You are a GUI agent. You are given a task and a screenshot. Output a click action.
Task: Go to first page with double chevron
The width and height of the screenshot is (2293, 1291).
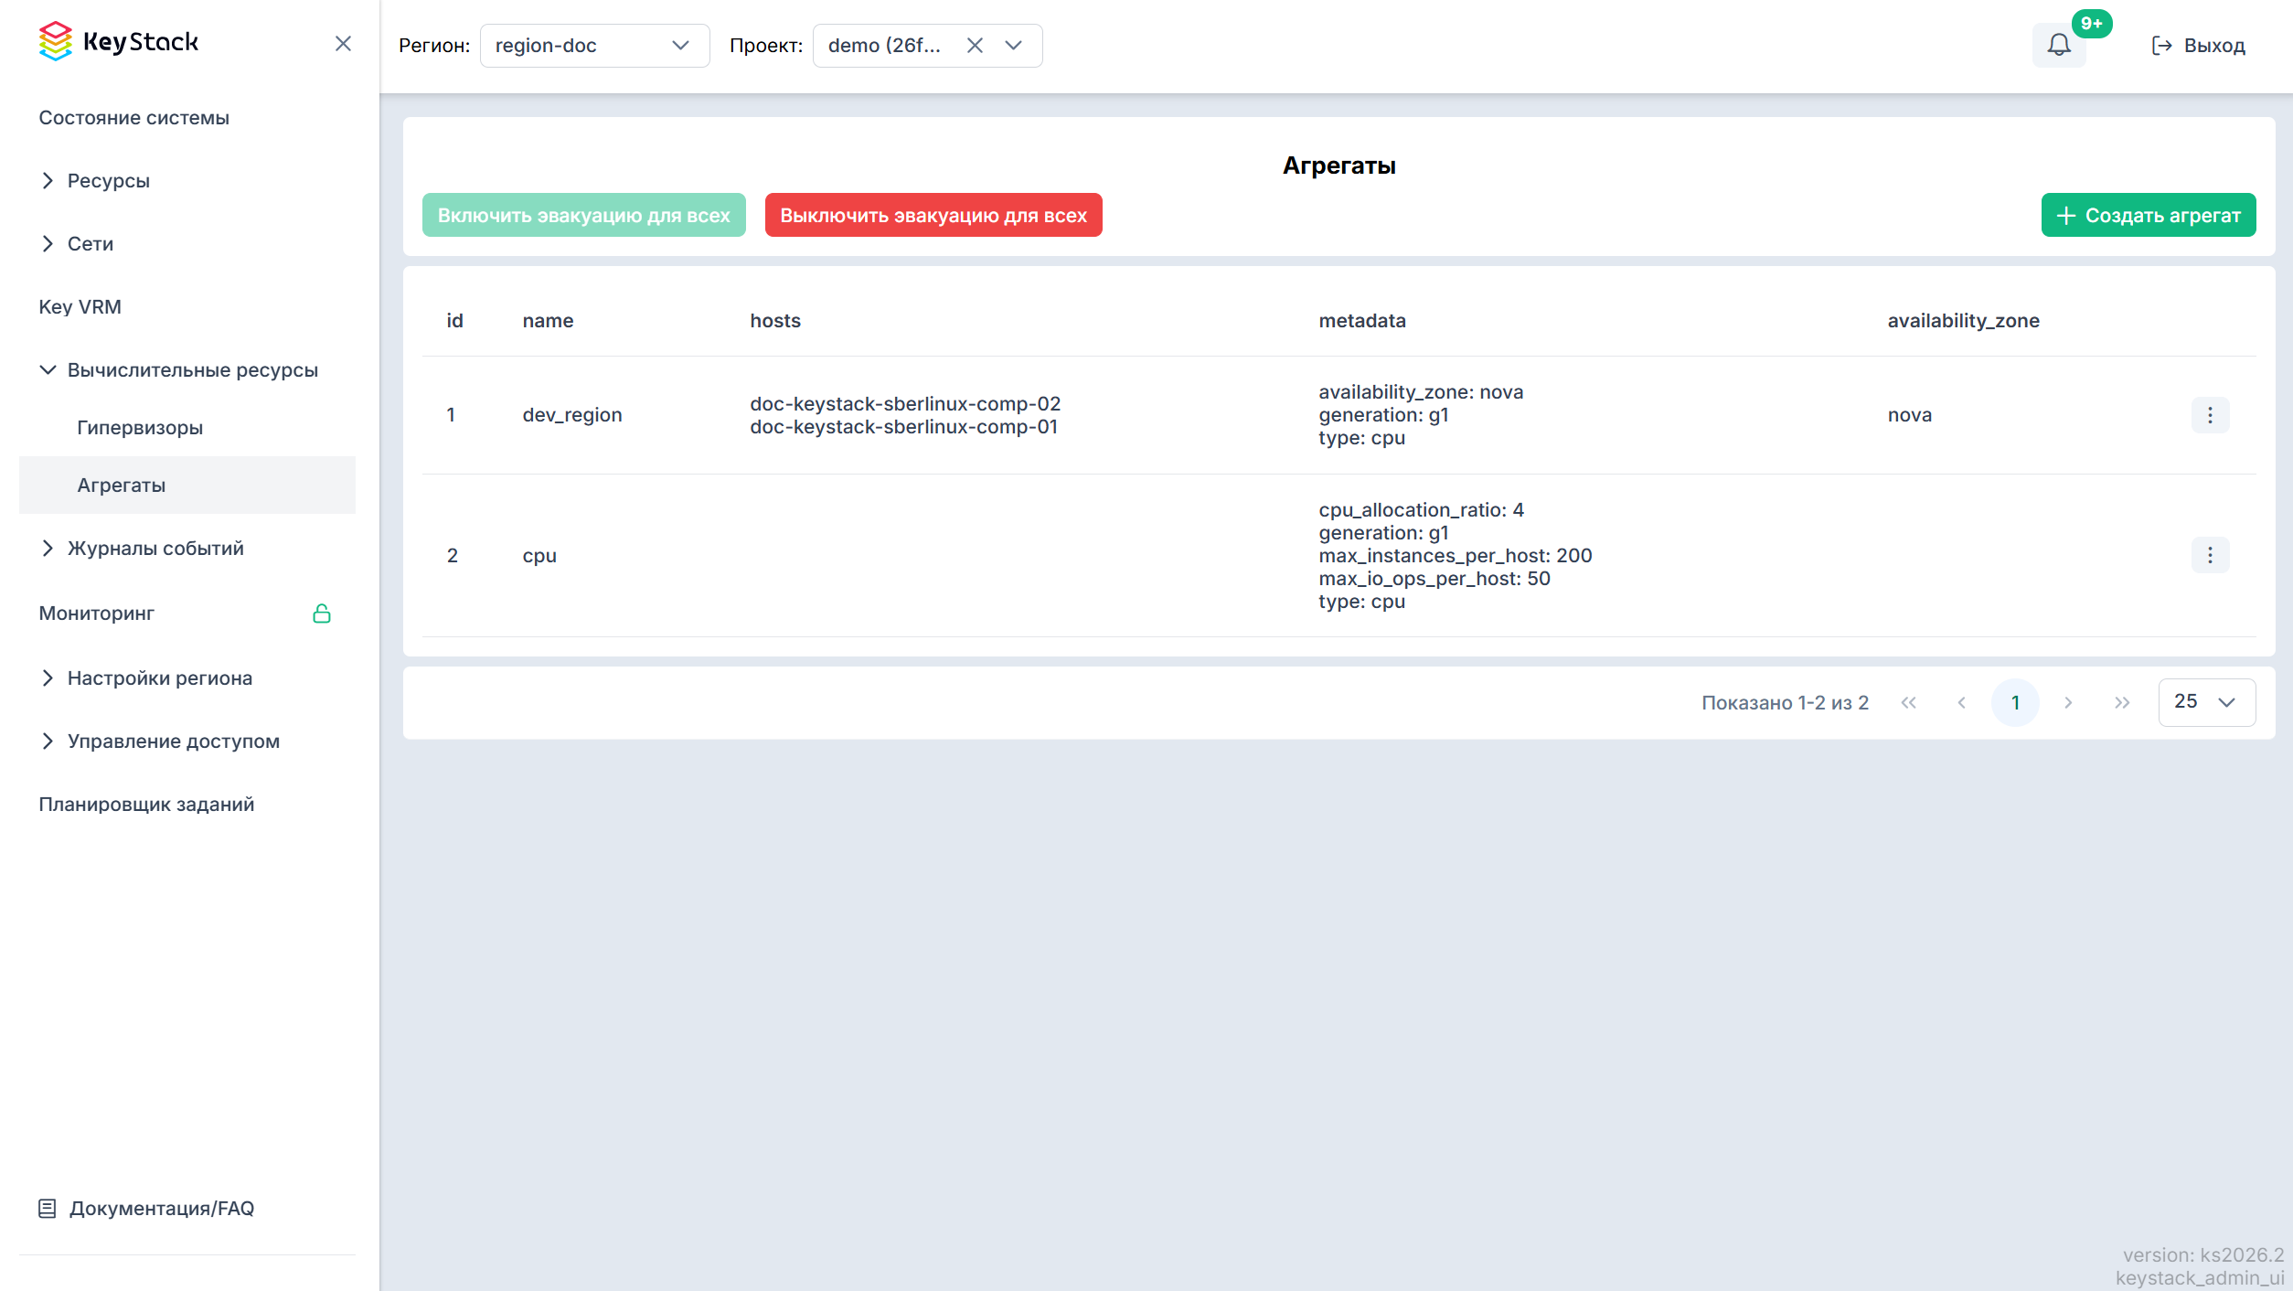(1908, 703)
